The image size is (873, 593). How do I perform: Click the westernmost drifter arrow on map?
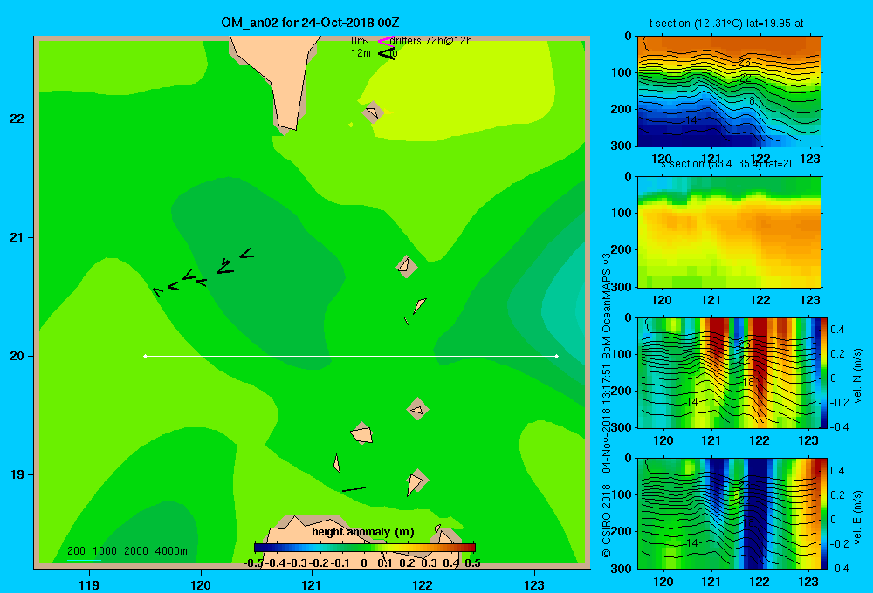click(x=158, y=291)
